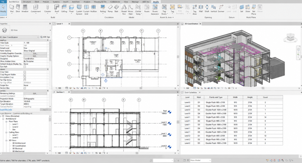
Task: Click the ViewCube in 3D Coordination view
Action: click(x=290, y=37)
